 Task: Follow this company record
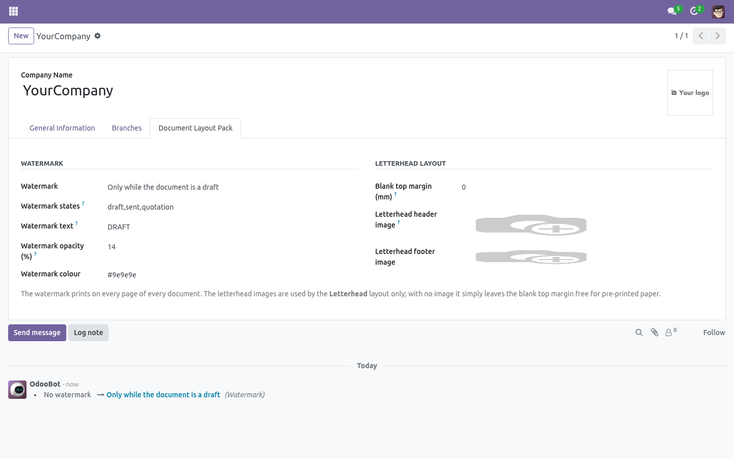tap(714, 333)
